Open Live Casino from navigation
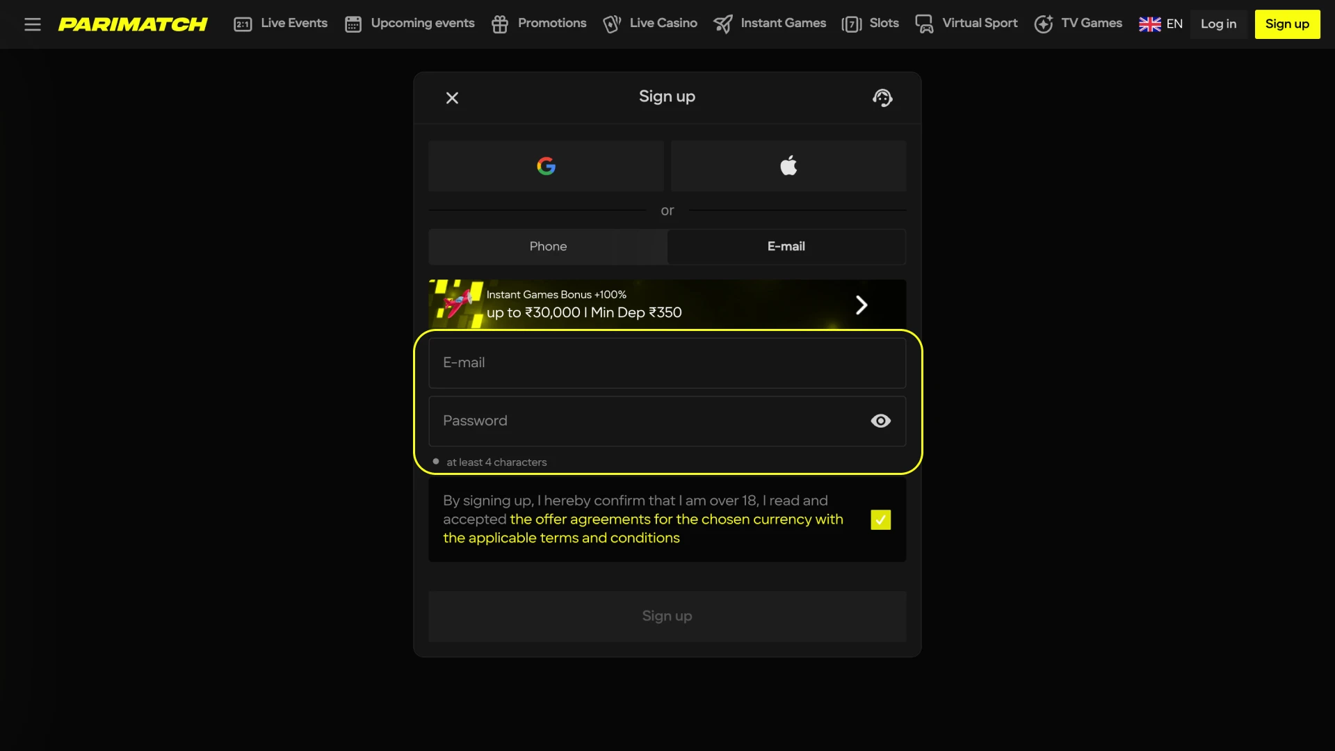Image resolution: width=1335 pixels, height=751 pixels. tap(650, 24)
